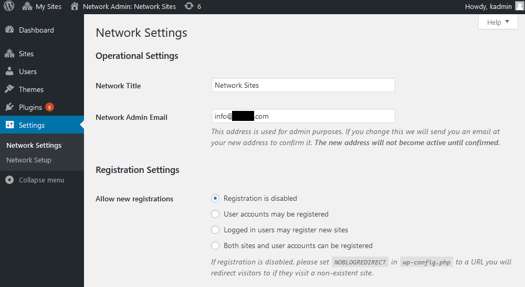Select 'User accounts may be registered' option

[x=215, y=214]
